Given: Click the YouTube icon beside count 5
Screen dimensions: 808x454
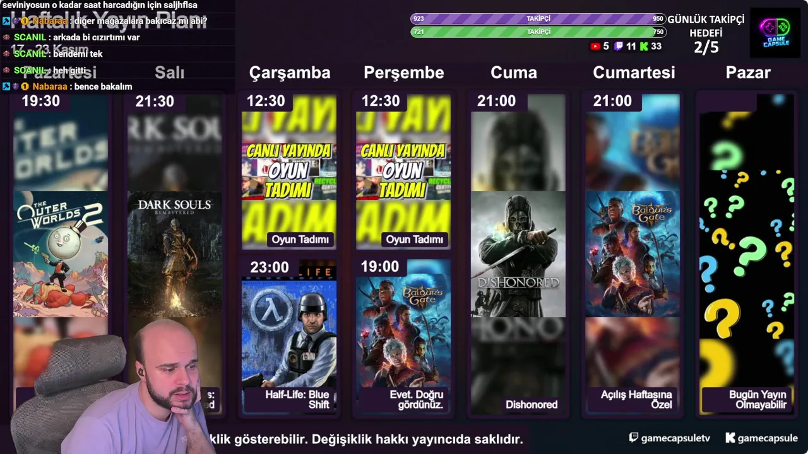Looking at the screenshot, I should pos(595,46).
